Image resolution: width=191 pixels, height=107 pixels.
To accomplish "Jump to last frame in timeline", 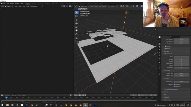I will [x=85, y=95].
